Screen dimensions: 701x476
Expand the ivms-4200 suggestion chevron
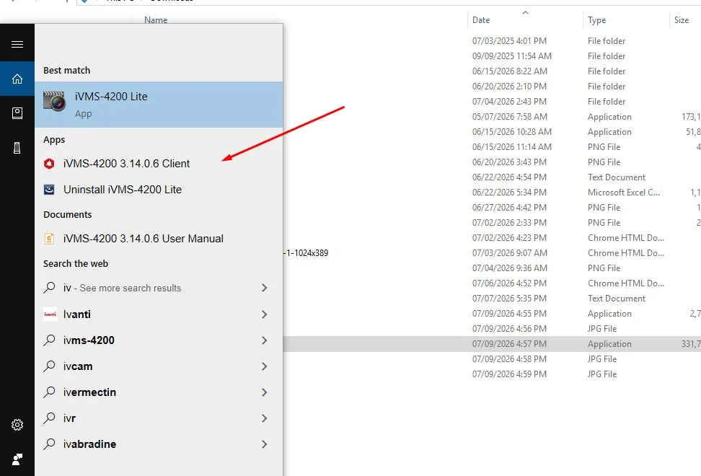[264, 340]
